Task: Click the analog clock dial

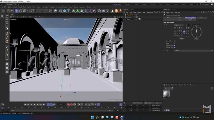Action: coord(196,32)
